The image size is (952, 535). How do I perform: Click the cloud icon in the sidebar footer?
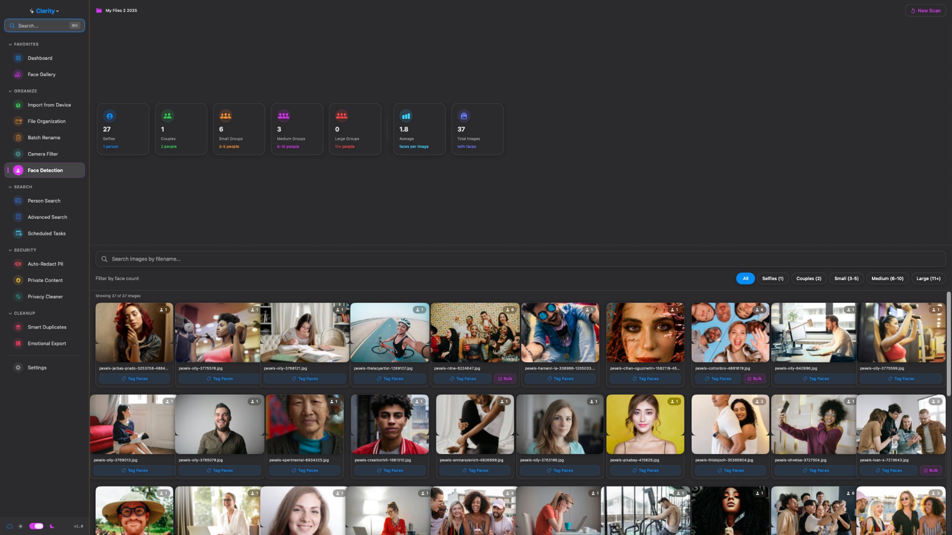pyautogui.click(x=10, y=526)
